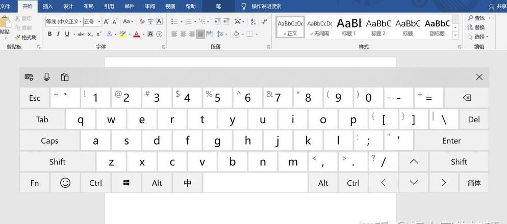Toggle the right Alt key
This screenshot has height=224, width=507.
pos(323,183)
